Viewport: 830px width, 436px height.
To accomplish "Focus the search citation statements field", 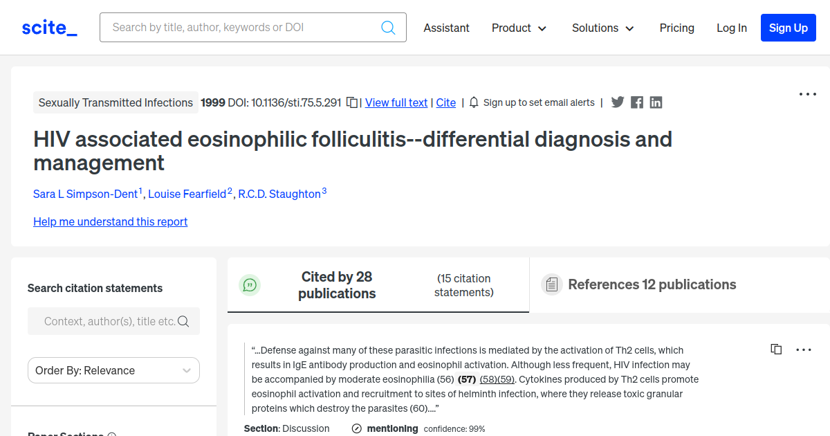I will click(x=109, y=321).
